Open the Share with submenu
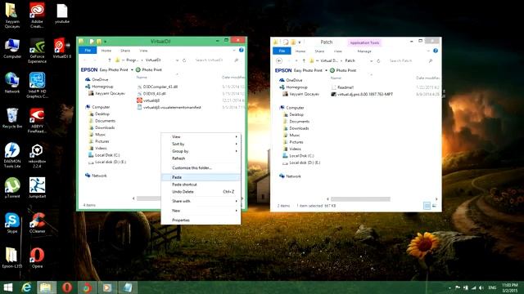524x294 pixels. point(201,202)
